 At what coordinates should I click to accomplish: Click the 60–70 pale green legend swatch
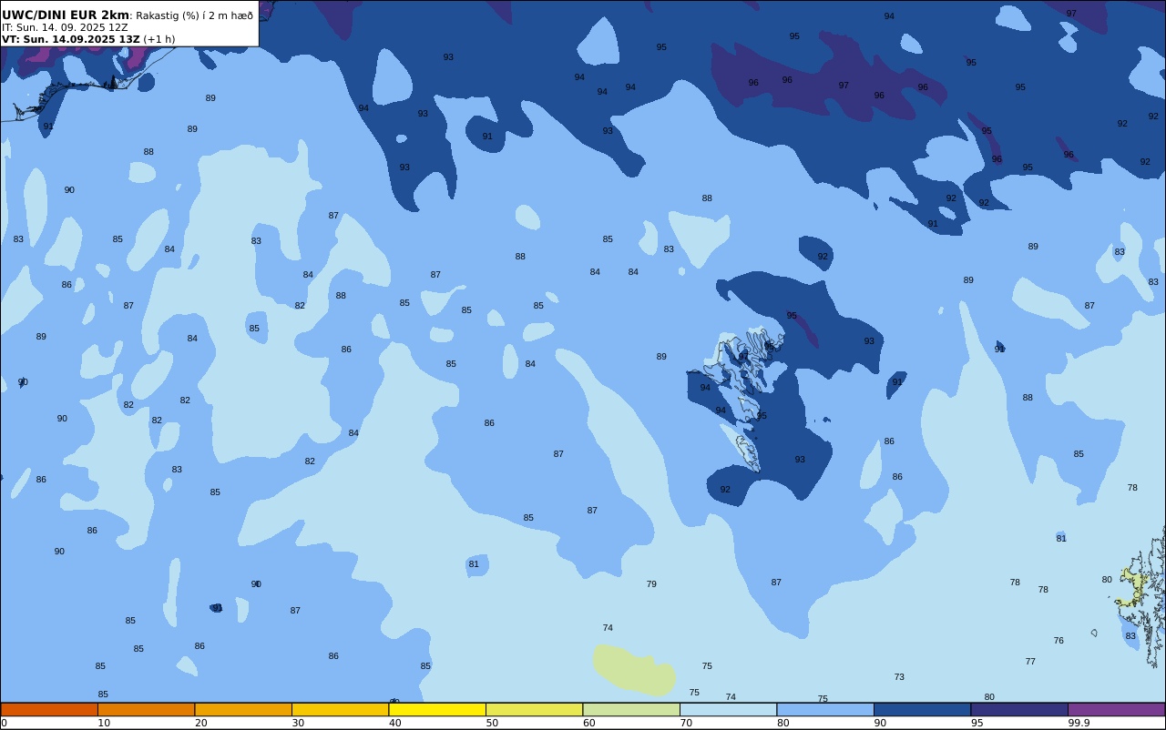(631, 709)
